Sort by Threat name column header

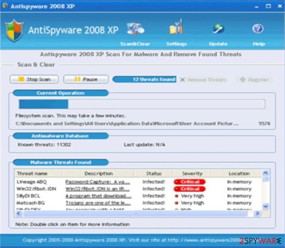point(39,173)
